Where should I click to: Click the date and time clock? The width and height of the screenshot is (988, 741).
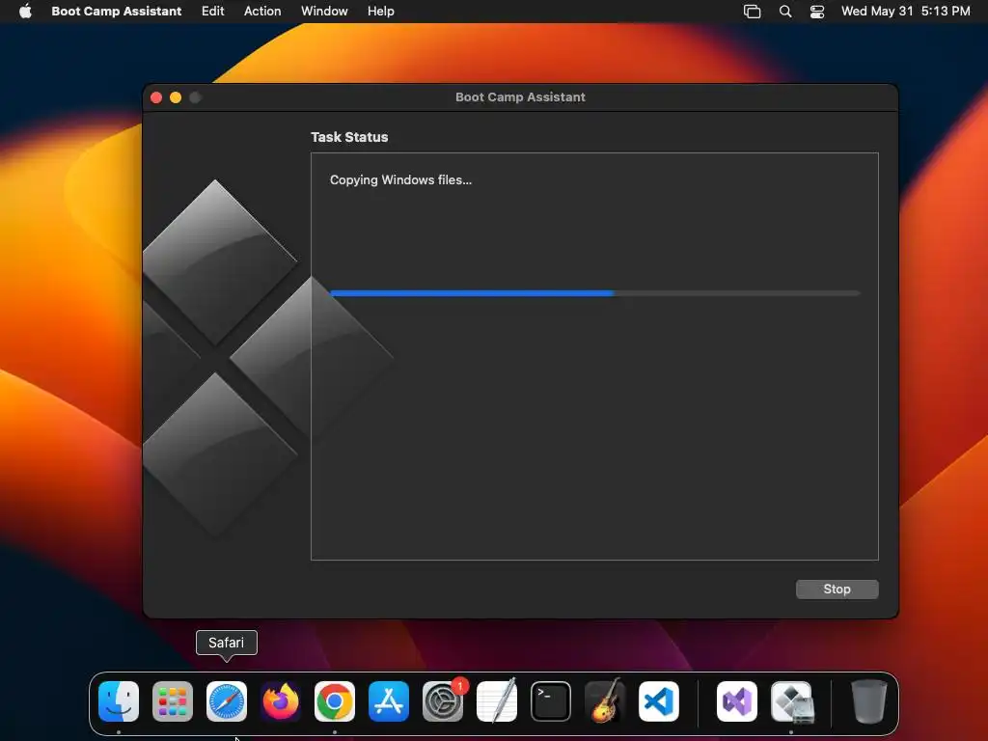(x=905, y=12)
